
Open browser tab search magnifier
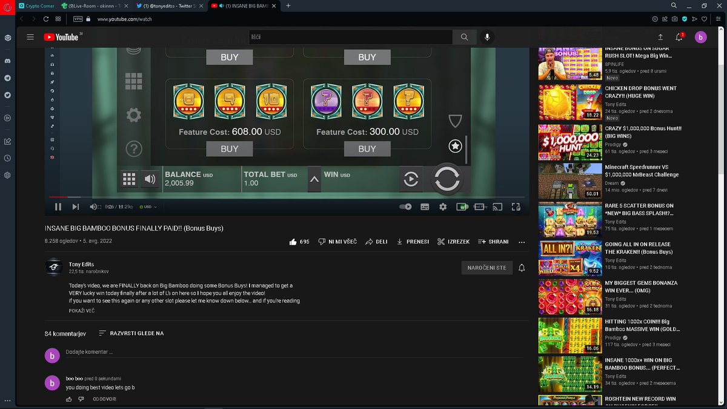click(x=674, y=5)
